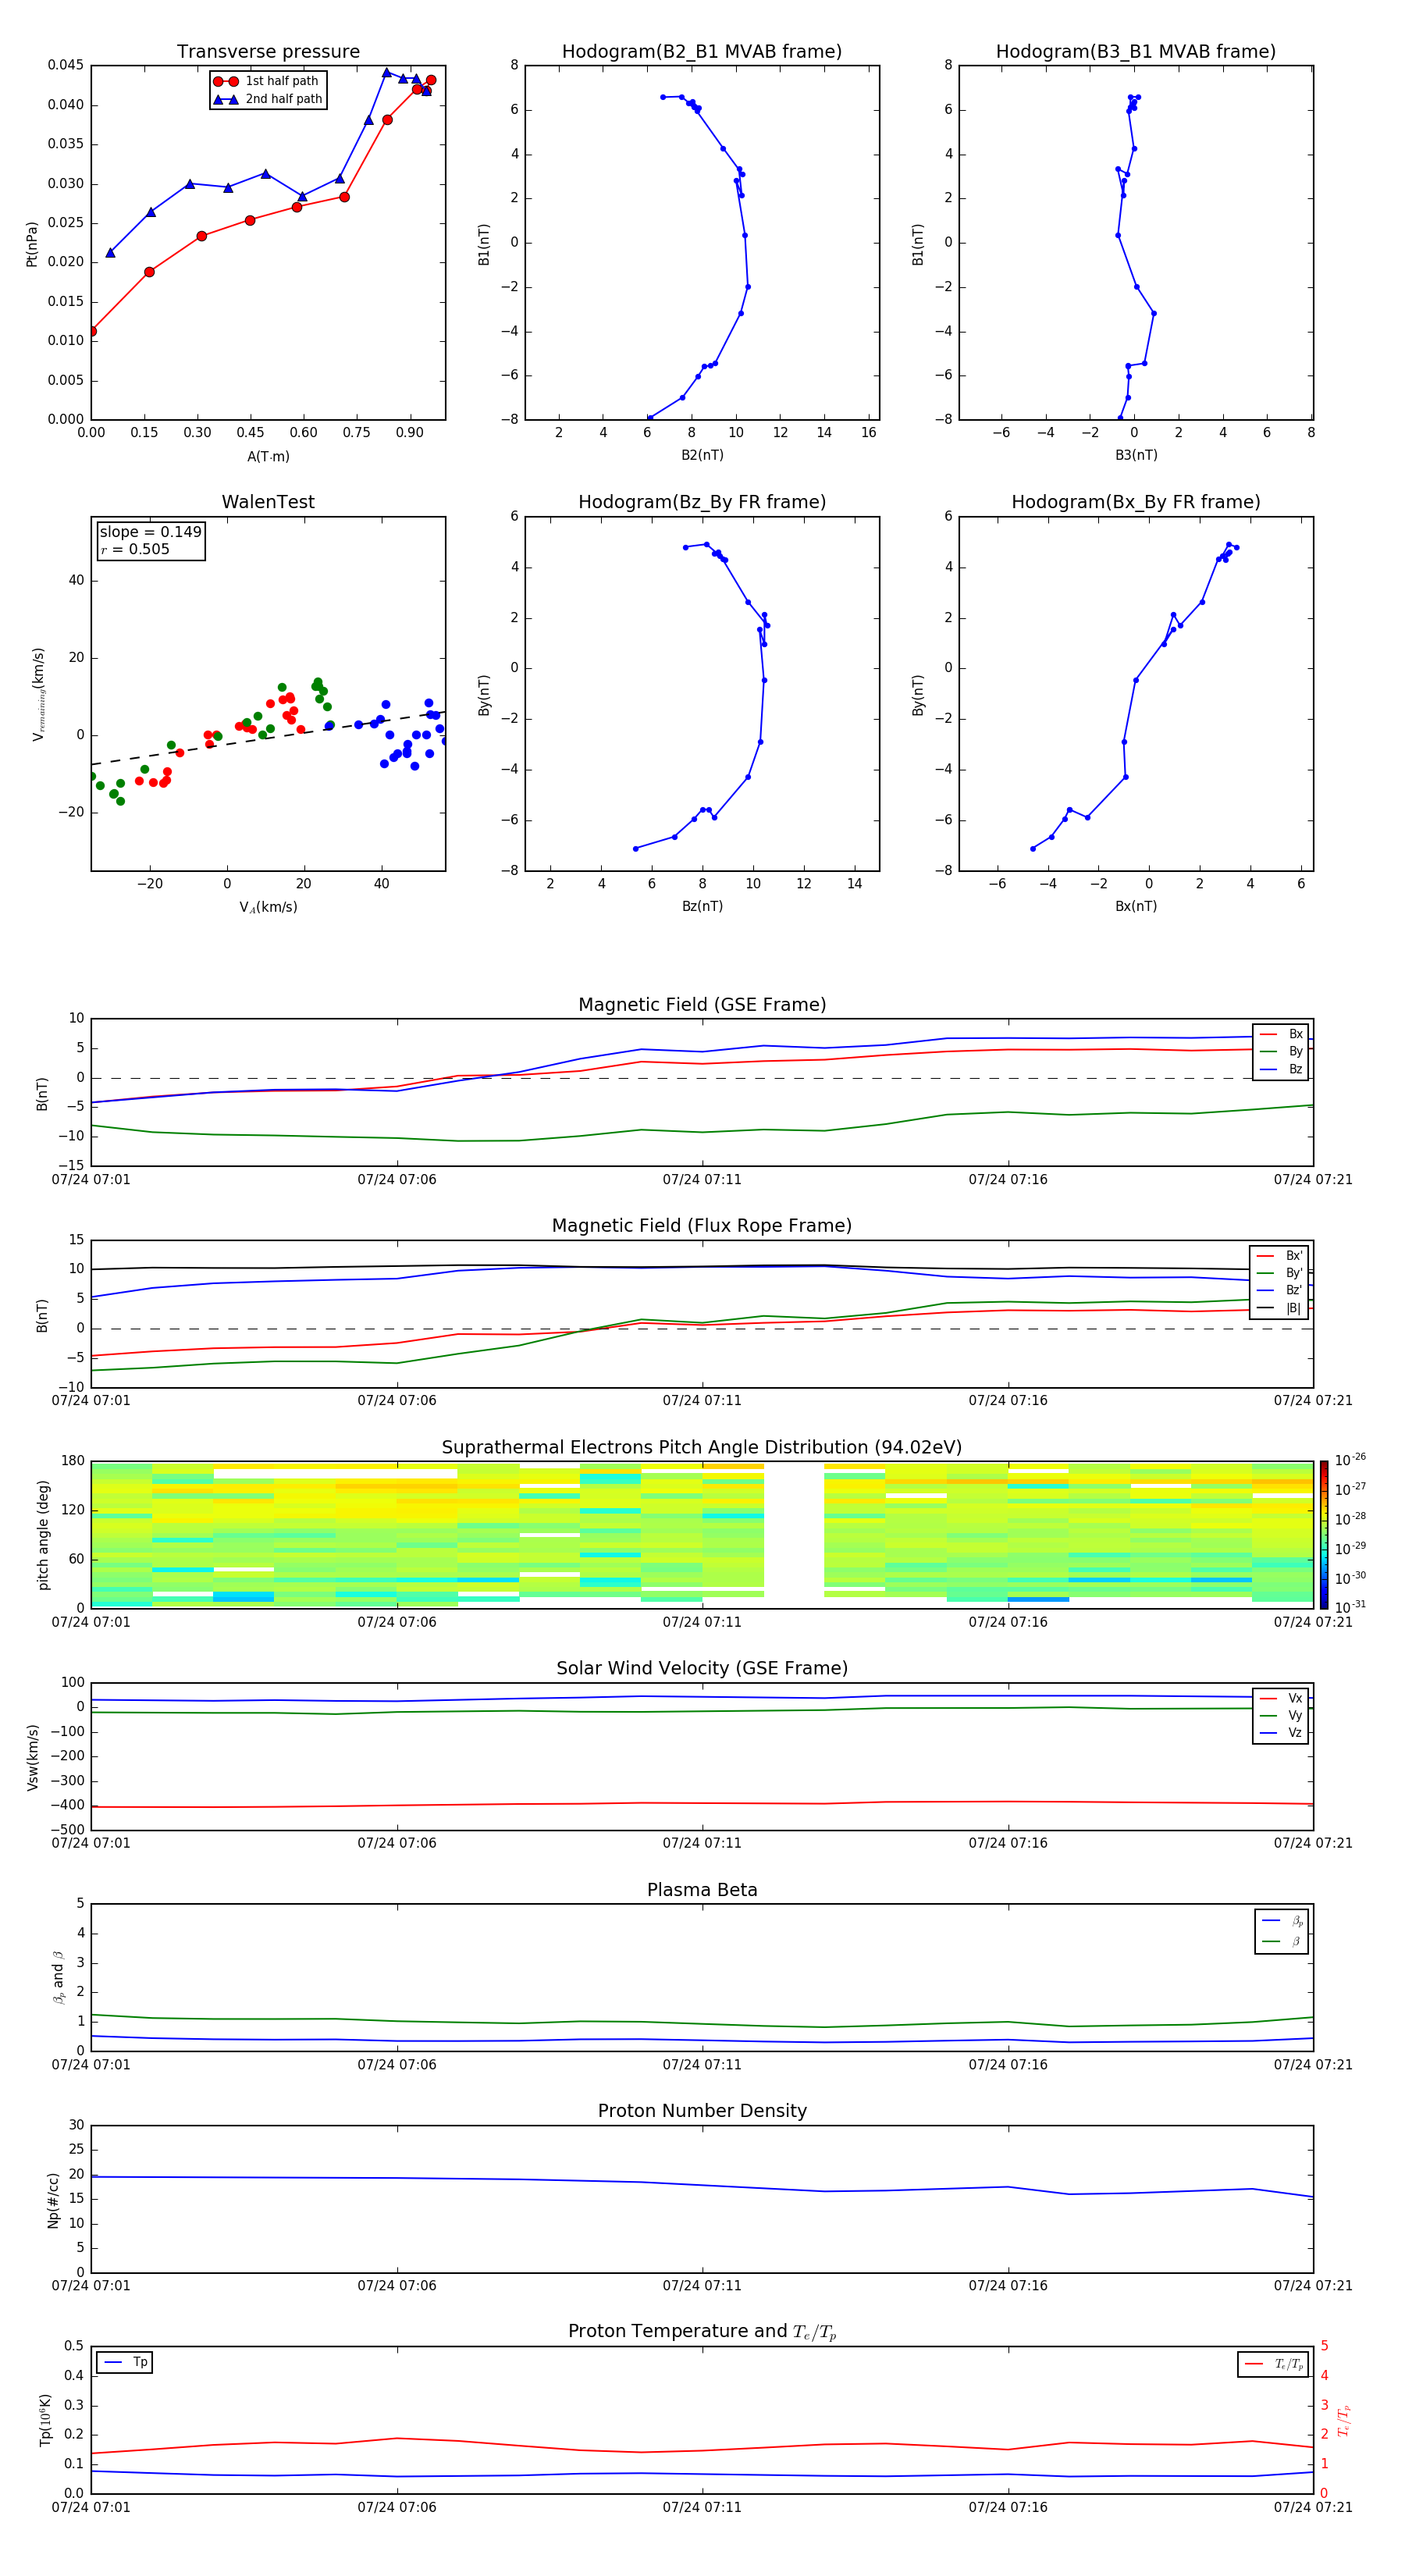Click '07/24 07:06' tick under GSE Magnetic Field
Screen dimensions: 1405x2576
pyautogui.click(x=397, y=1180)
